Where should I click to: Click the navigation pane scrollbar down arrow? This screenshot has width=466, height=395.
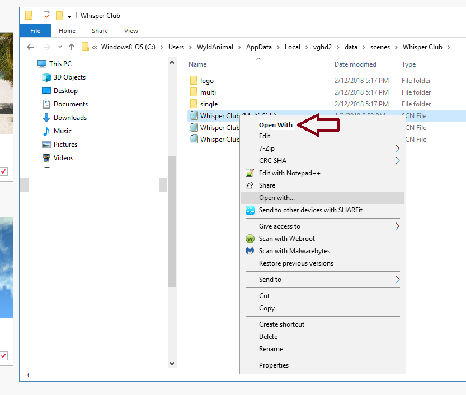[x=172, y=364]
